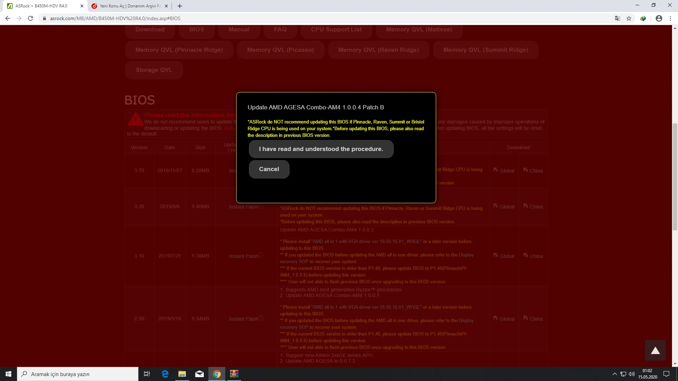Open the Chrome profile avatar icon
This screenshot has width=678, height=381.
659,18
